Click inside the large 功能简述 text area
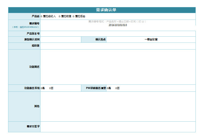Screen dimensions: 205x139 118,67
